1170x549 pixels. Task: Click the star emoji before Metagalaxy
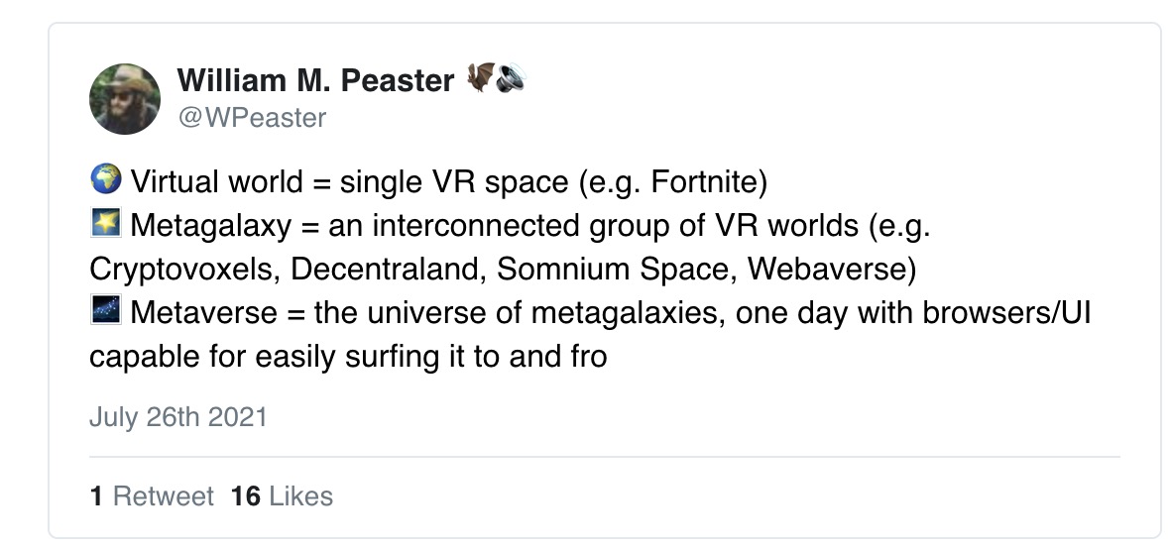[105, 223]
